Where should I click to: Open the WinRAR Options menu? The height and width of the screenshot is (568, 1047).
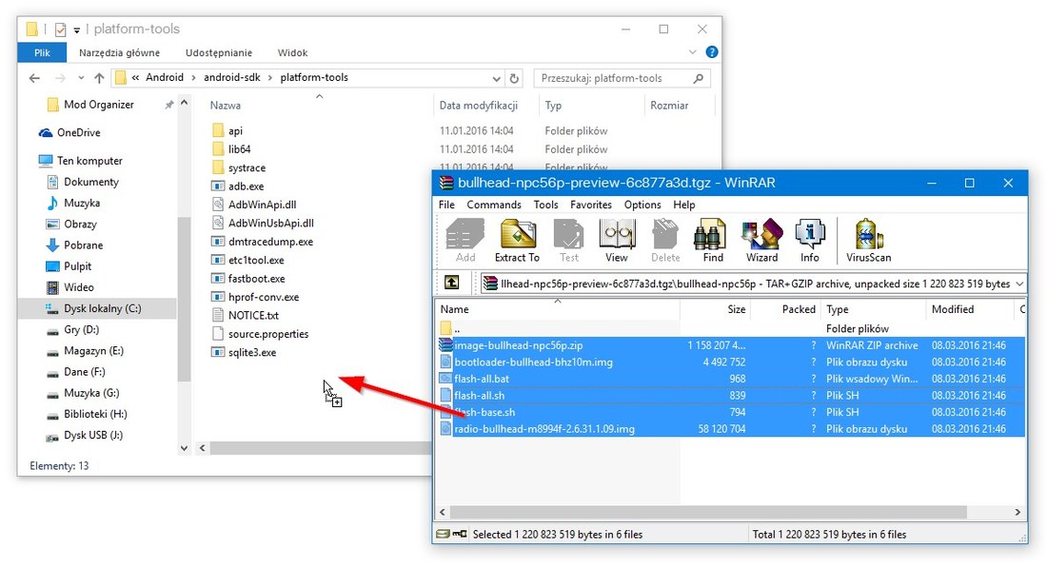coord(642,205)
